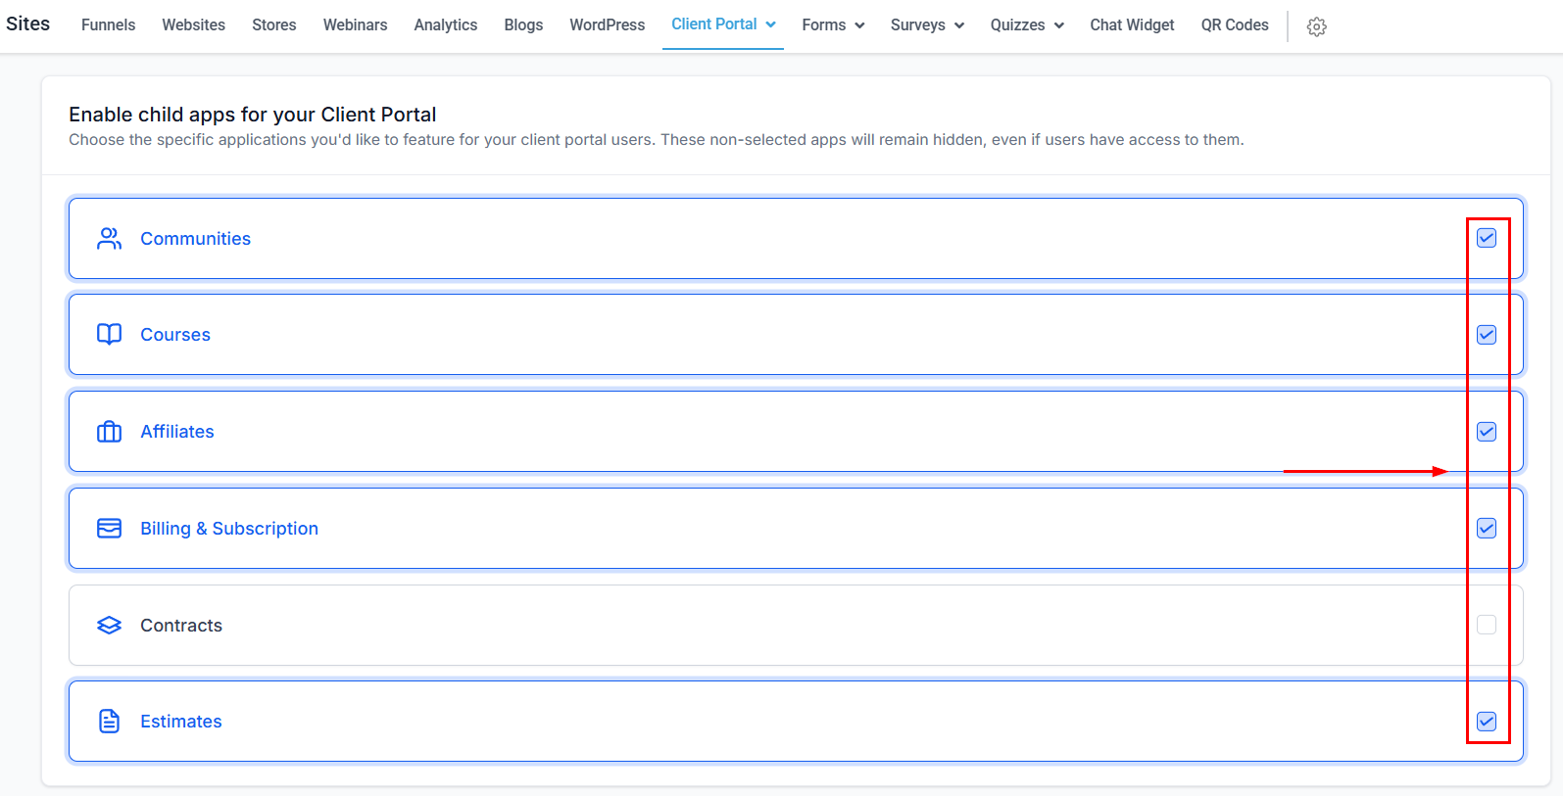Screen dimensions: 1563x796
Task: Open the Chat Widget section
Action: pyautogui.click(x=1132, y=25)
